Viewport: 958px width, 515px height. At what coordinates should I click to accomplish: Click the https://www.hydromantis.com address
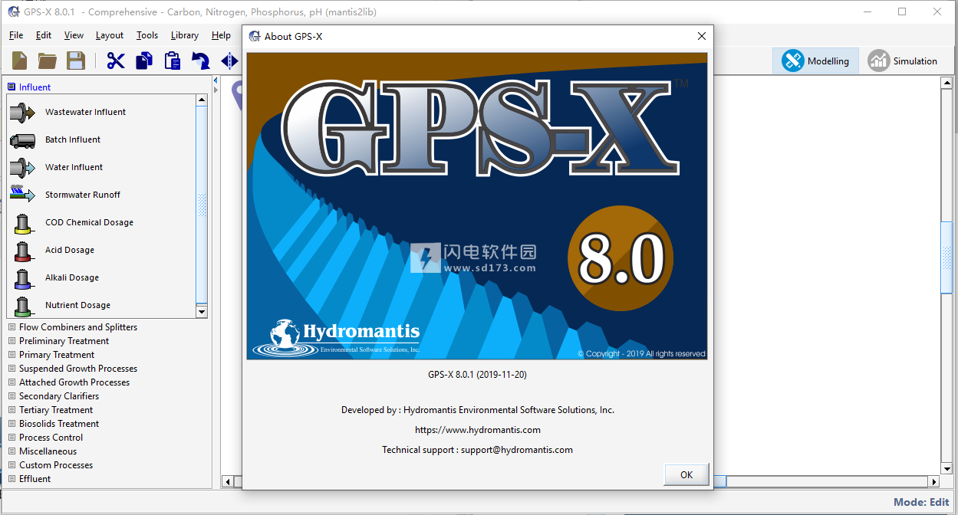[x=478, y=430]
